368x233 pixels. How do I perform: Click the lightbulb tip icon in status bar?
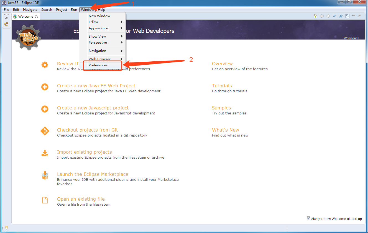[x=6, y=228]
